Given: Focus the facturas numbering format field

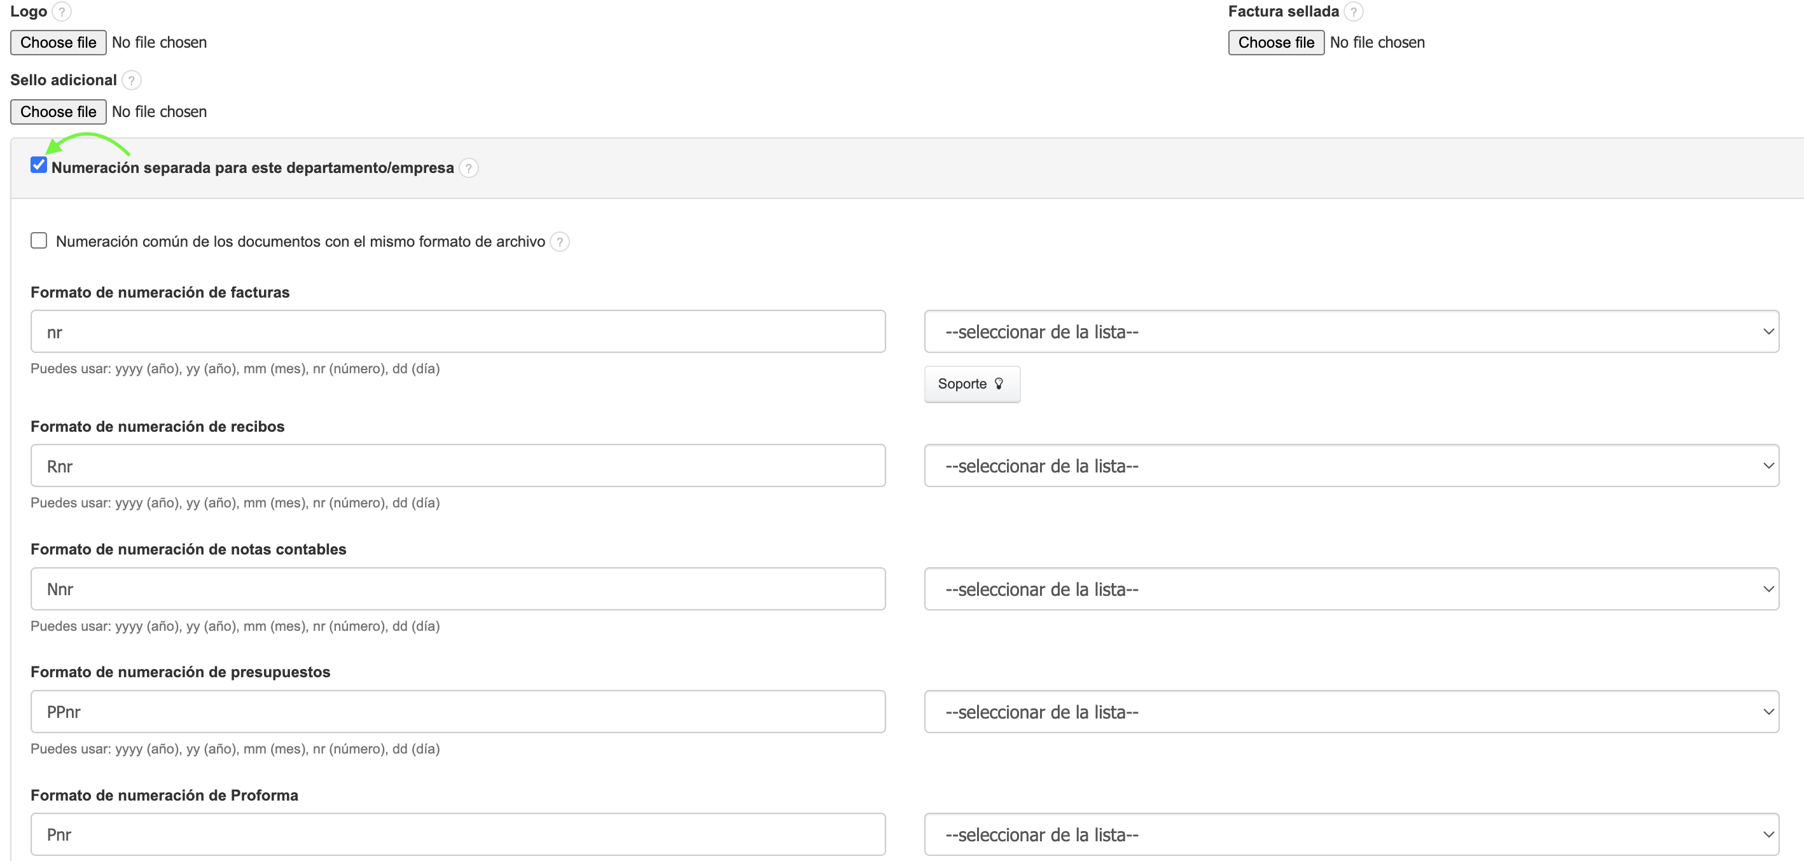Looking at the screenshot, I should tap(457, 332).
